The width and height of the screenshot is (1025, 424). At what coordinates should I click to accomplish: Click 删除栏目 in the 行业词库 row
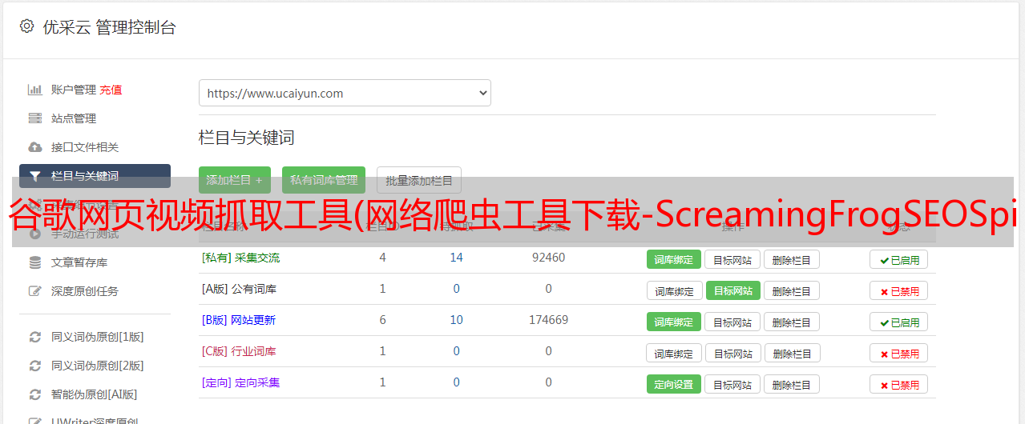pyautogui.click(x=791, y=353)
